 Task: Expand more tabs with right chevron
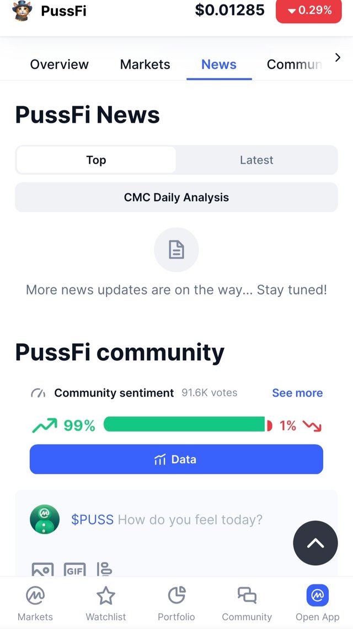338,57
